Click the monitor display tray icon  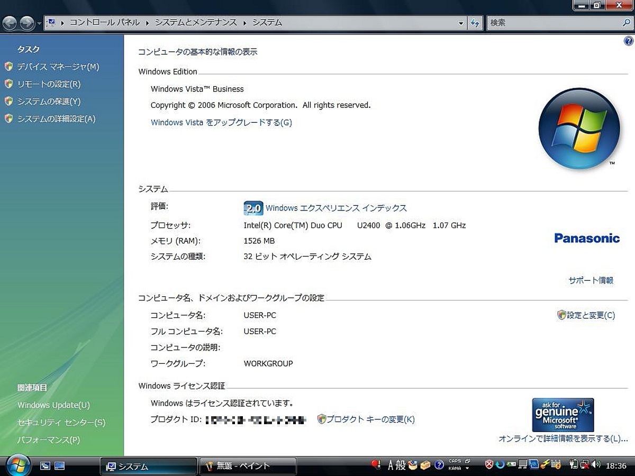point(523,465)
